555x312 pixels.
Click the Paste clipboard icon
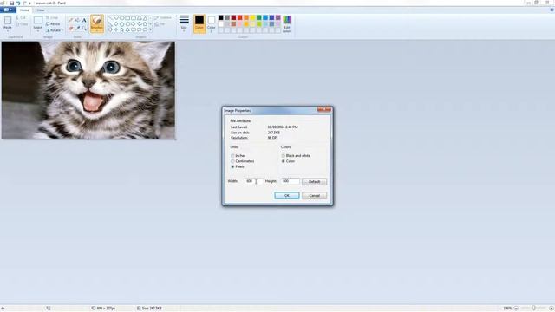8,21
